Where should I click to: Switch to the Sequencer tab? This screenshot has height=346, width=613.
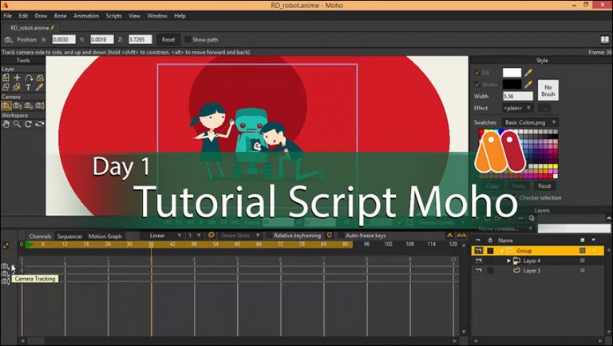coord(69,236)
